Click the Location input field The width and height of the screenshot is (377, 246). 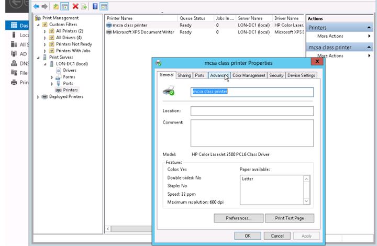(x=252, y=111)
